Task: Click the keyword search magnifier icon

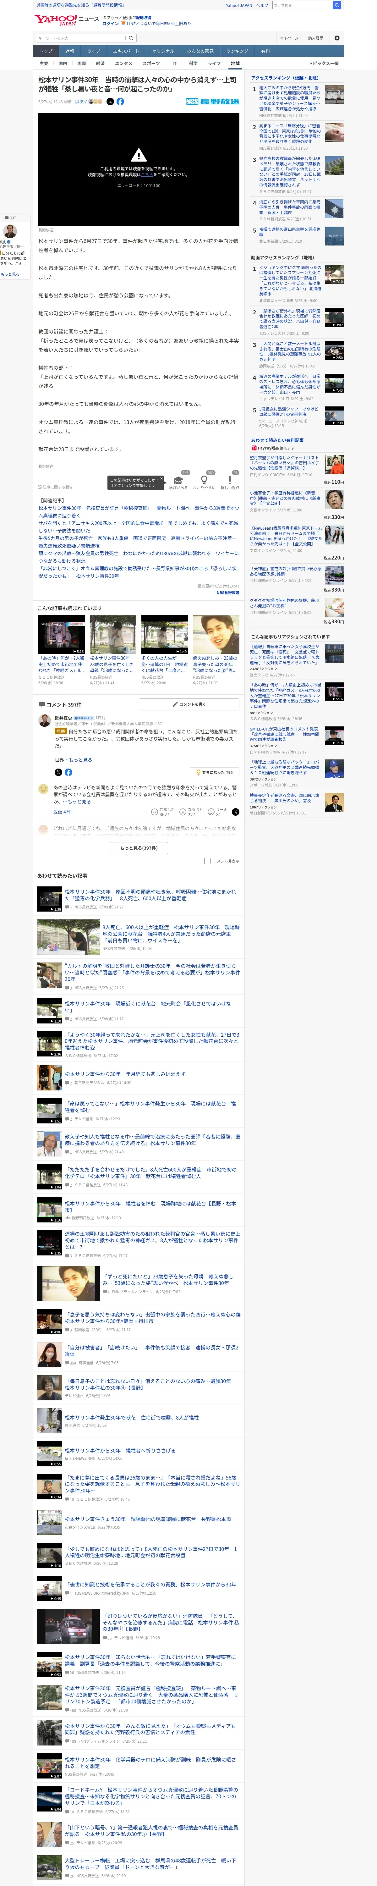Action: point(131,38)
